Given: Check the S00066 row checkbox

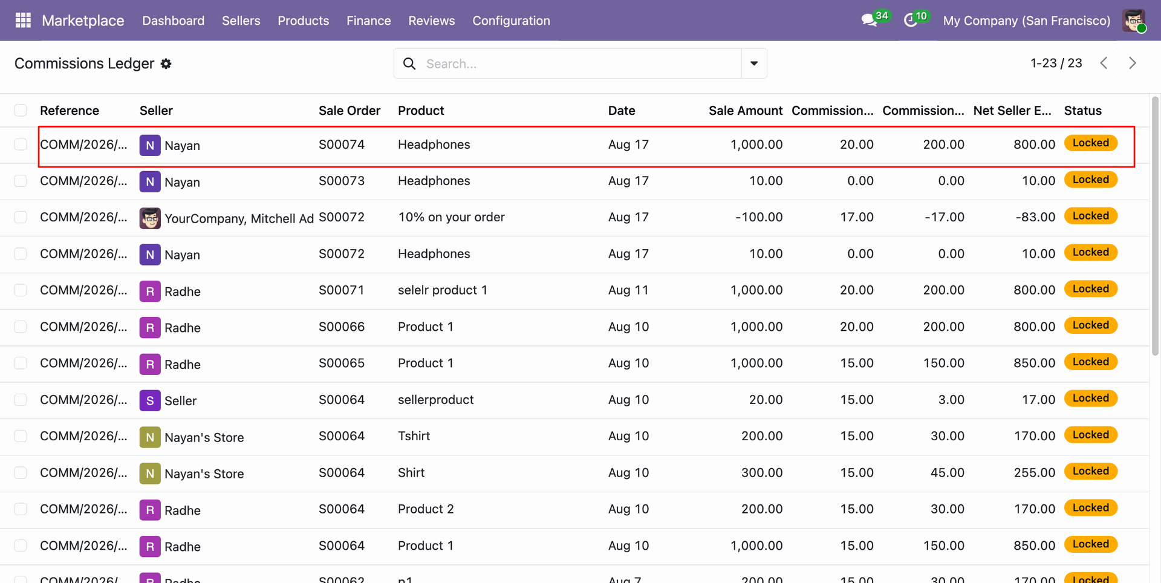Looking at the screenshot, I should pos(21,327).
